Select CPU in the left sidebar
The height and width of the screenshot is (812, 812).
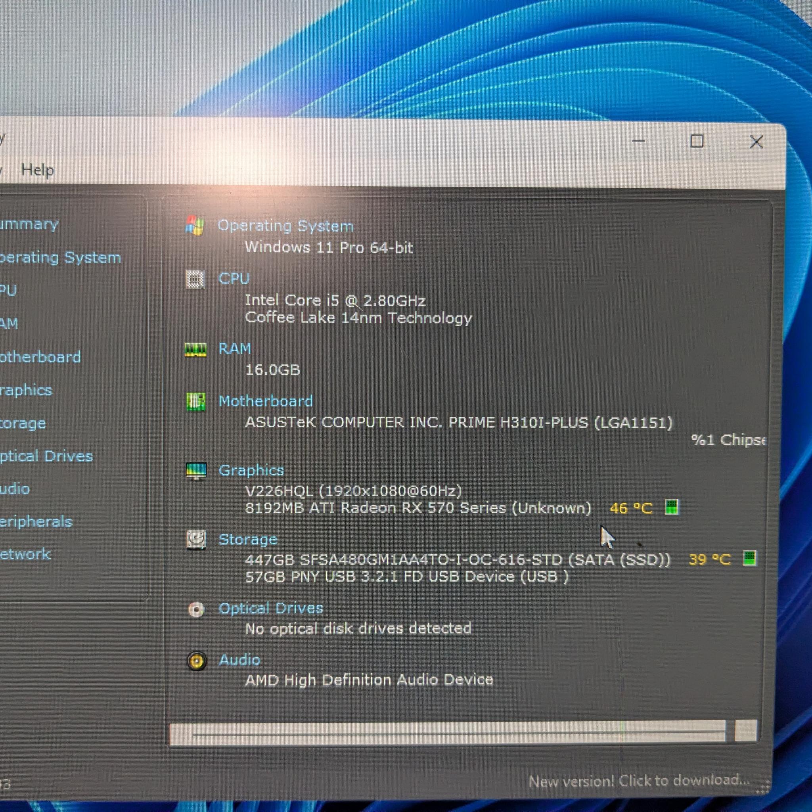pos(8,290)
